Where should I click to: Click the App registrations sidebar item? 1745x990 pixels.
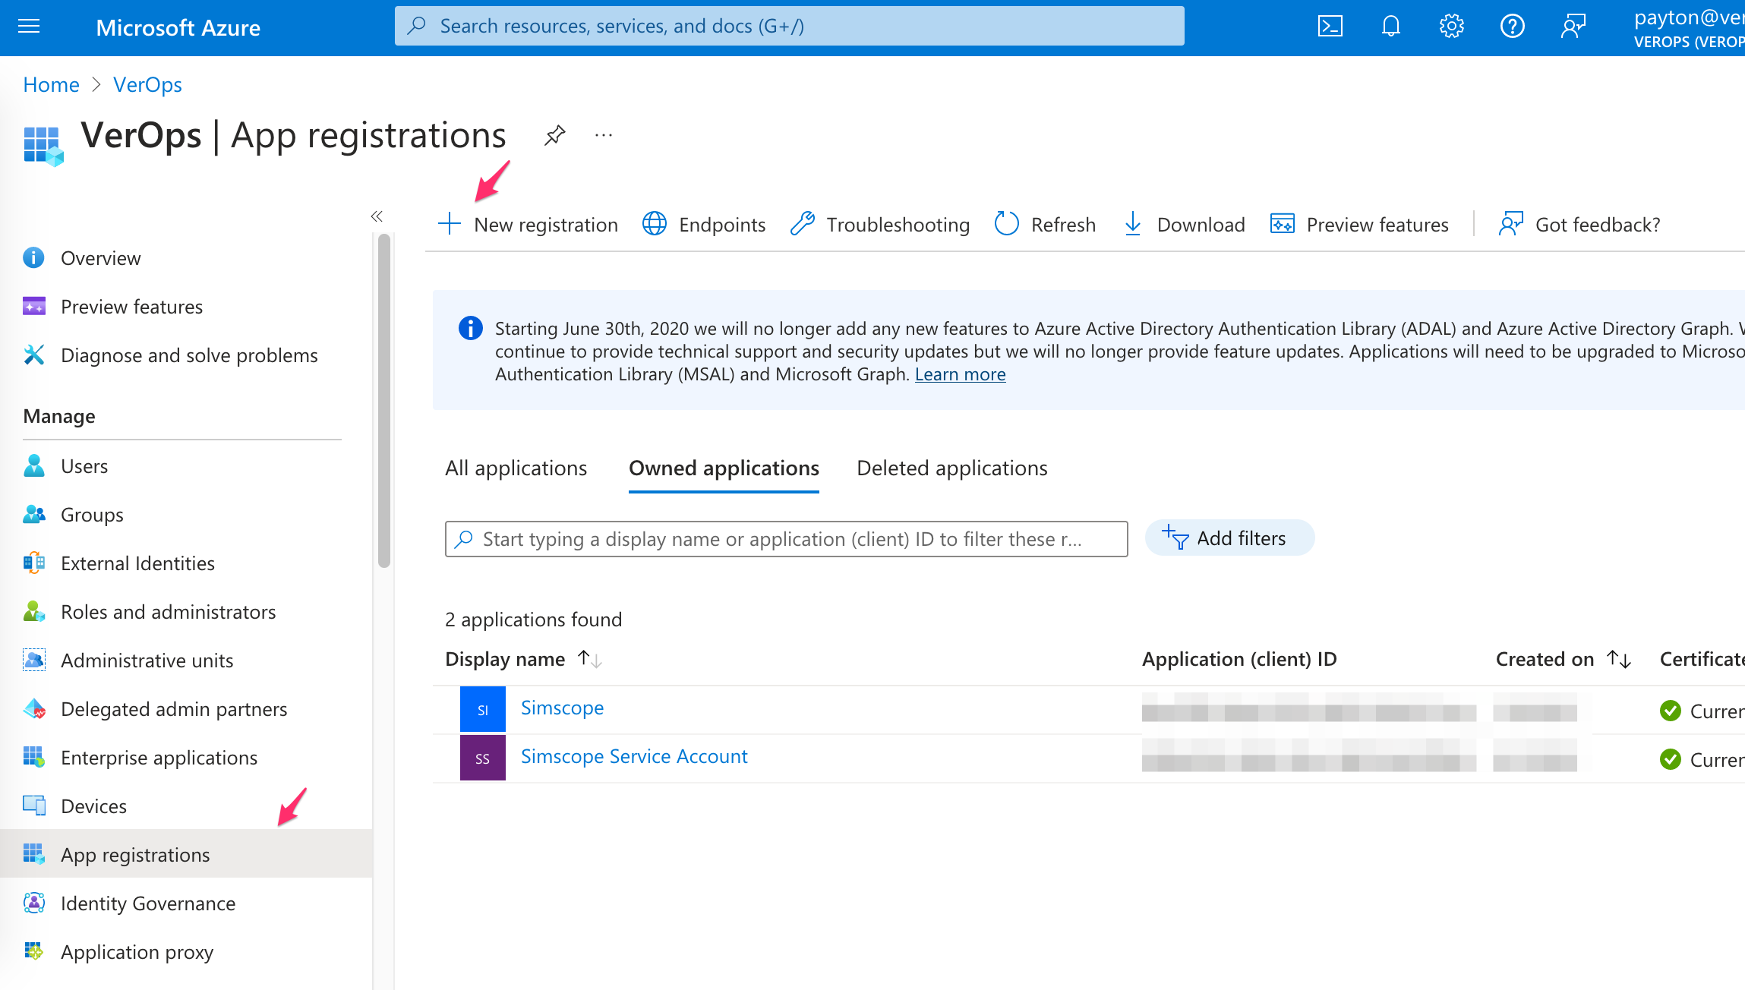pos(134,853)
